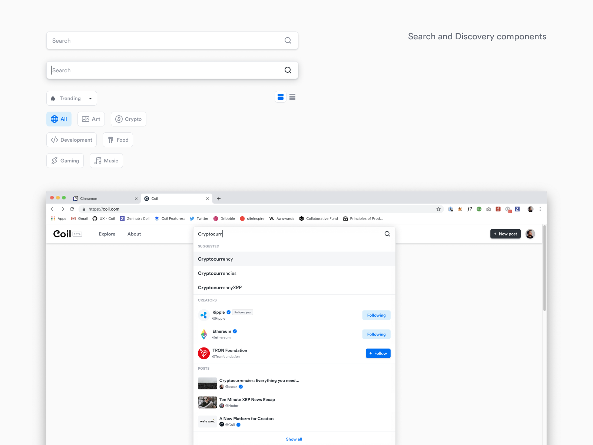Go back in browser history

[x=53, y=209]
